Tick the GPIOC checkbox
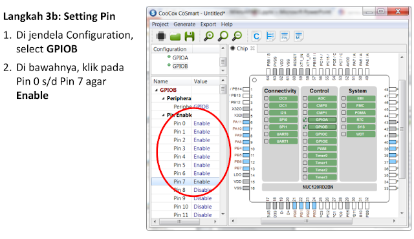 [x=305, y=134]
